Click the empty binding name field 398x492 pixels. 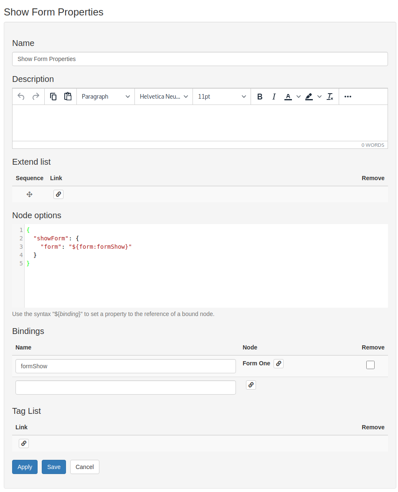point(126,387)
